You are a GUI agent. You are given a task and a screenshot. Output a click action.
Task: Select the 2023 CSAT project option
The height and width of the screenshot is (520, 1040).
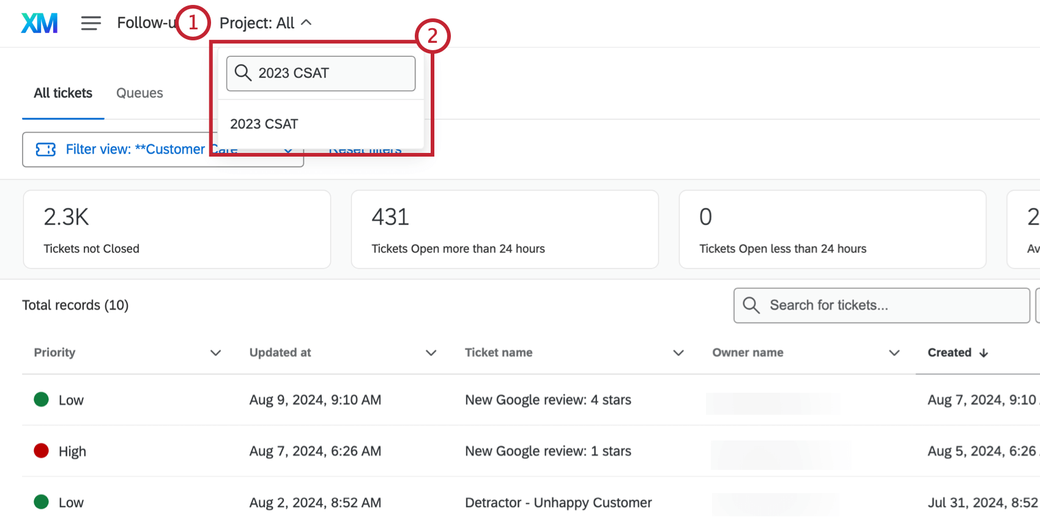coord(264,124)
